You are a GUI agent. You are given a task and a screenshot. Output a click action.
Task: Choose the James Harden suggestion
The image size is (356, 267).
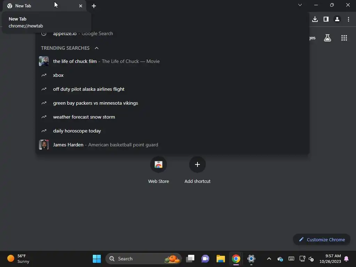pos(172,145)
